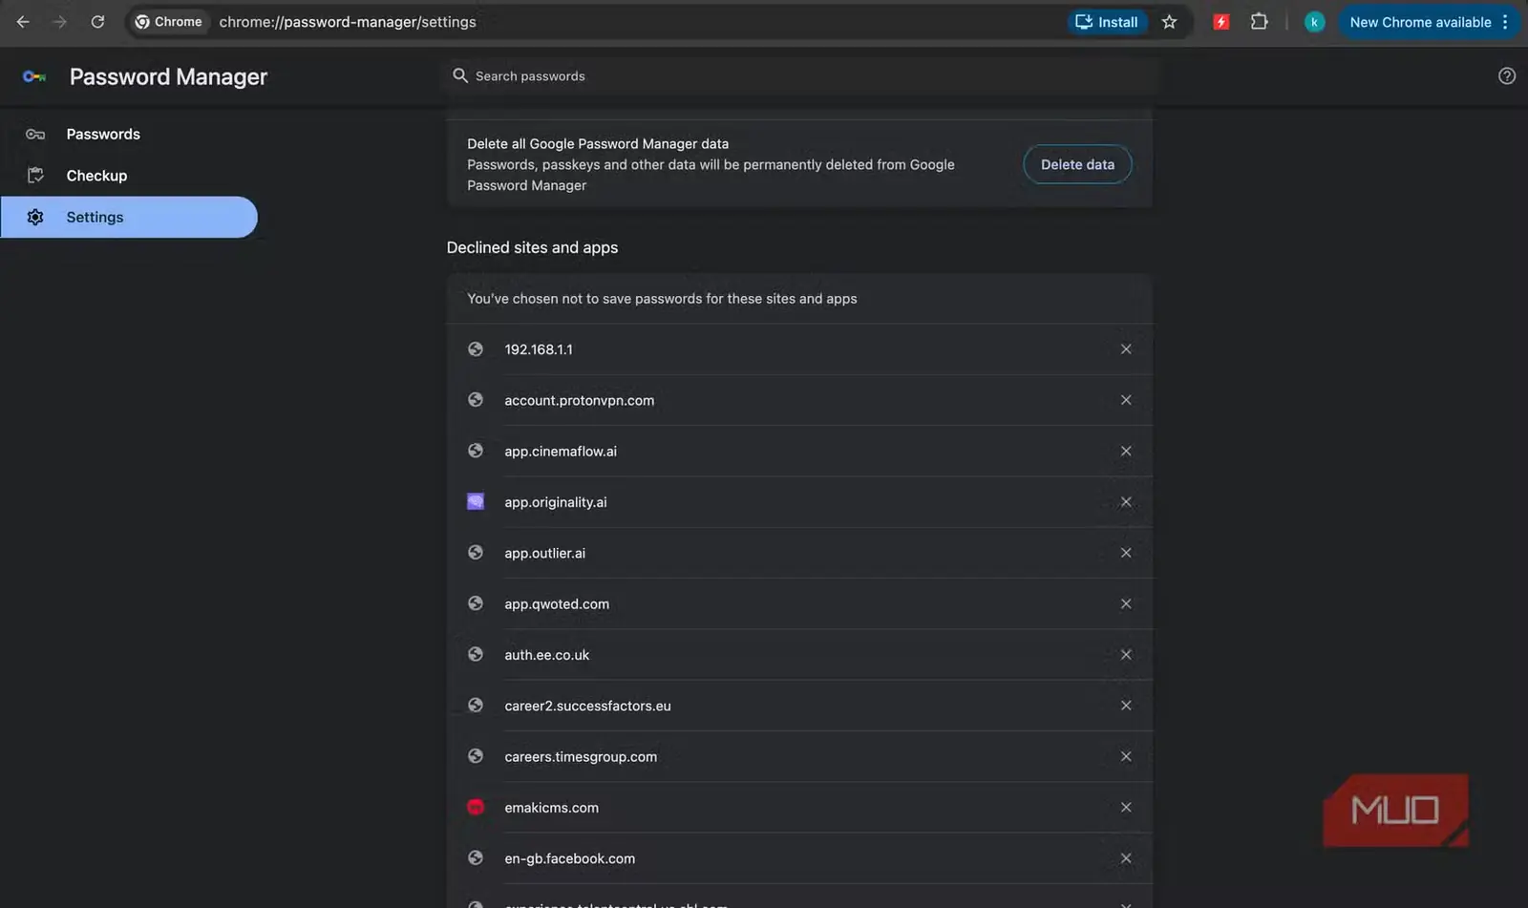Go back with the browser back arrow

23,22
